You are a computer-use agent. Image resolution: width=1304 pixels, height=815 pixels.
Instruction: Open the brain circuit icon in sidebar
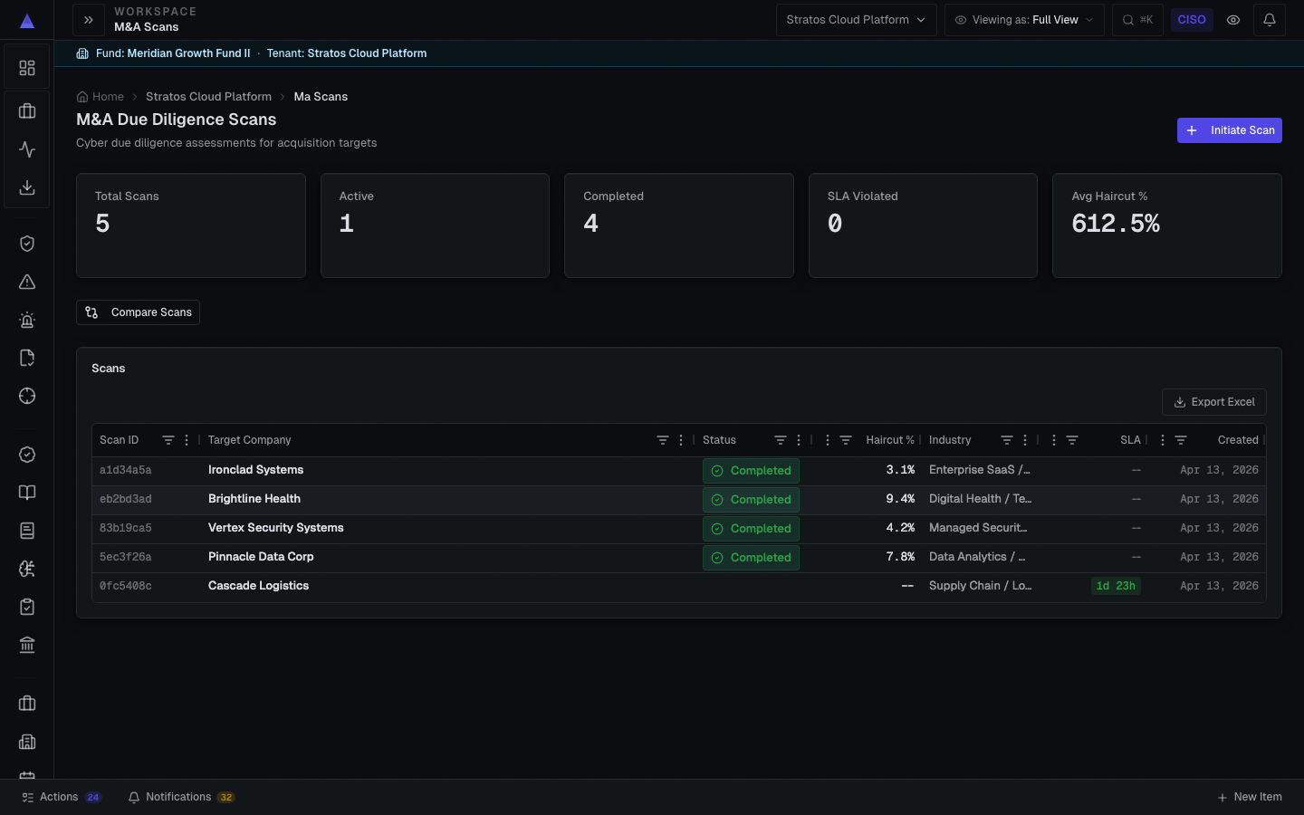[x=27, y=569]
